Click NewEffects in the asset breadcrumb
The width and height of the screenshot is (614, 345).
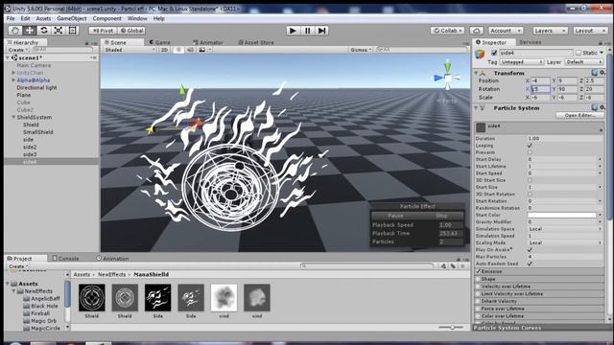tap(111, 275)
